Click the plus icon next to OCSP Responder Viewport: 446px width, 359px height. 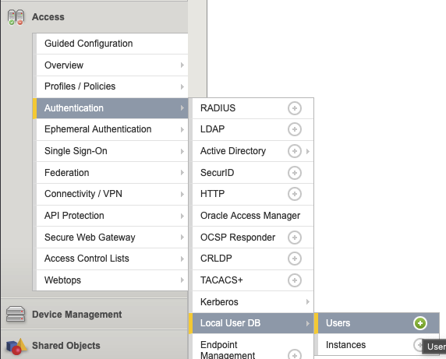tap(295, 238)
